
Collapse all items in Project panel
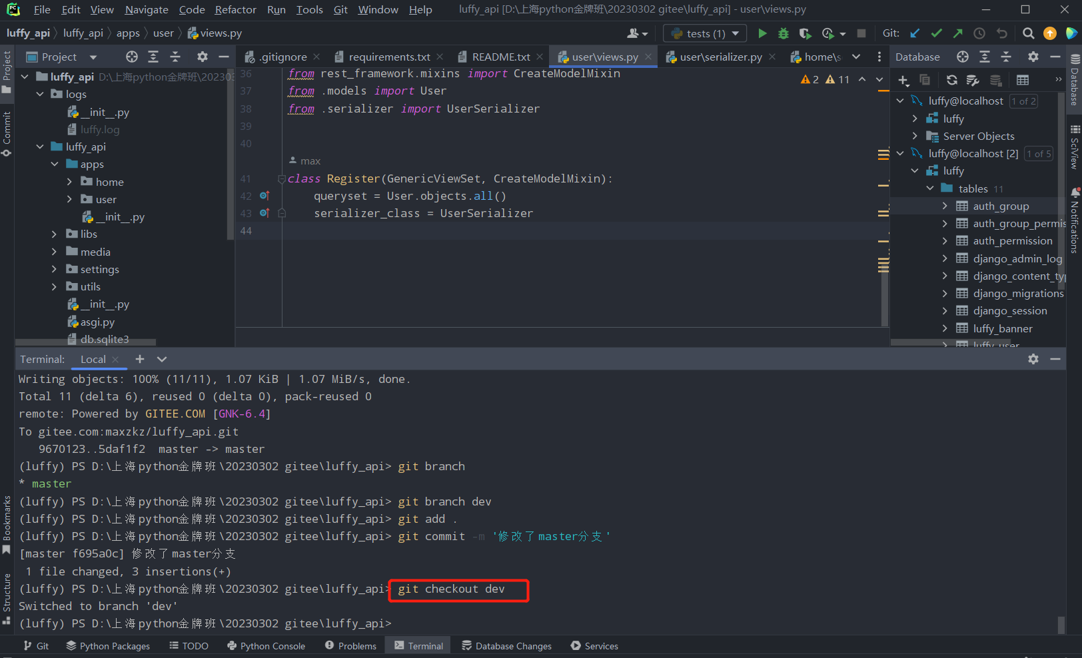click(x=175, y=57)
